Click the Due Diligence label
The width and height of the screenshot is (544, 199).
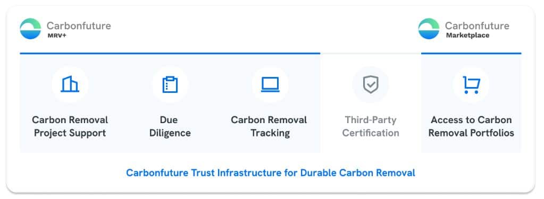click(x=170, y=126)
